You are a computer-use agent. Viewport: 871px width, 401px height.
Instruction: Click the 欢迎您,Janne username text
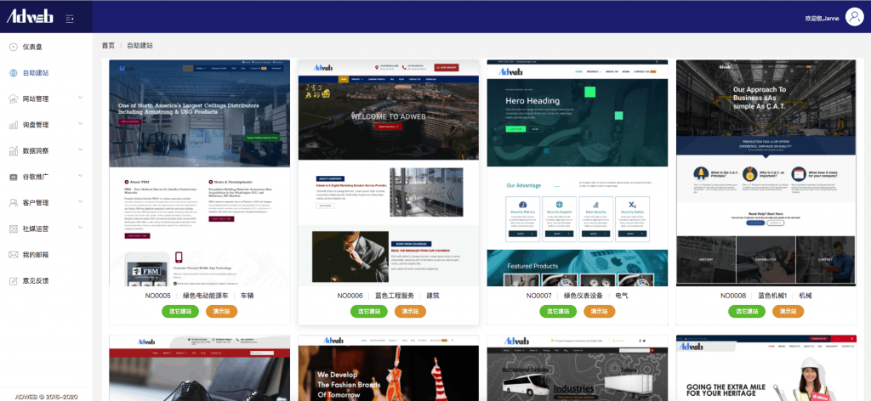click(x=822, y=18)
